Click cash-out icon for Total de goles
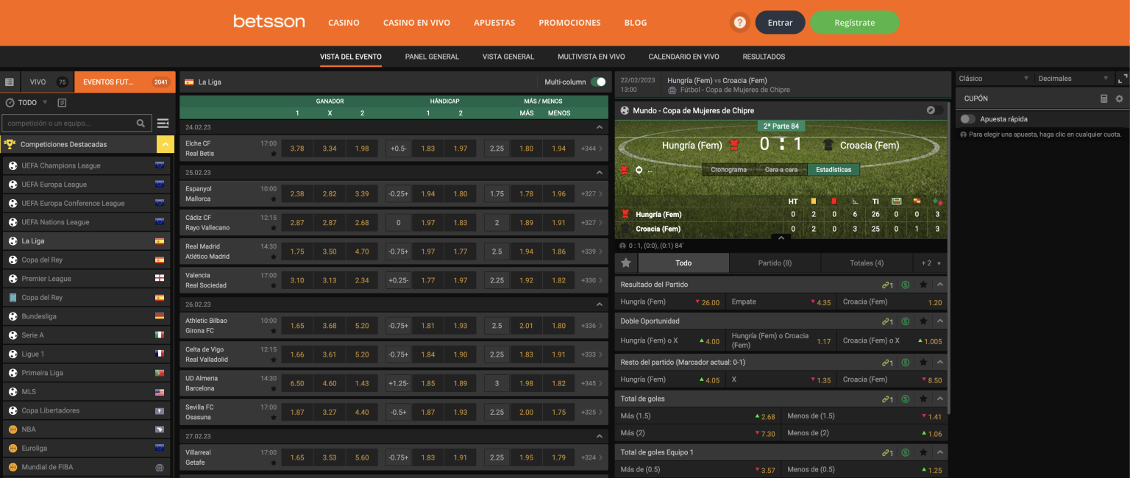1130x478 pixels. [906, 399]
